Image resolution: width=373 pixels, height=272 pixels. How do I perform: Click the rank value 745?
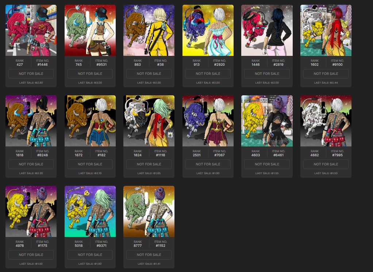pyautogui.click(x=79, y=65)
